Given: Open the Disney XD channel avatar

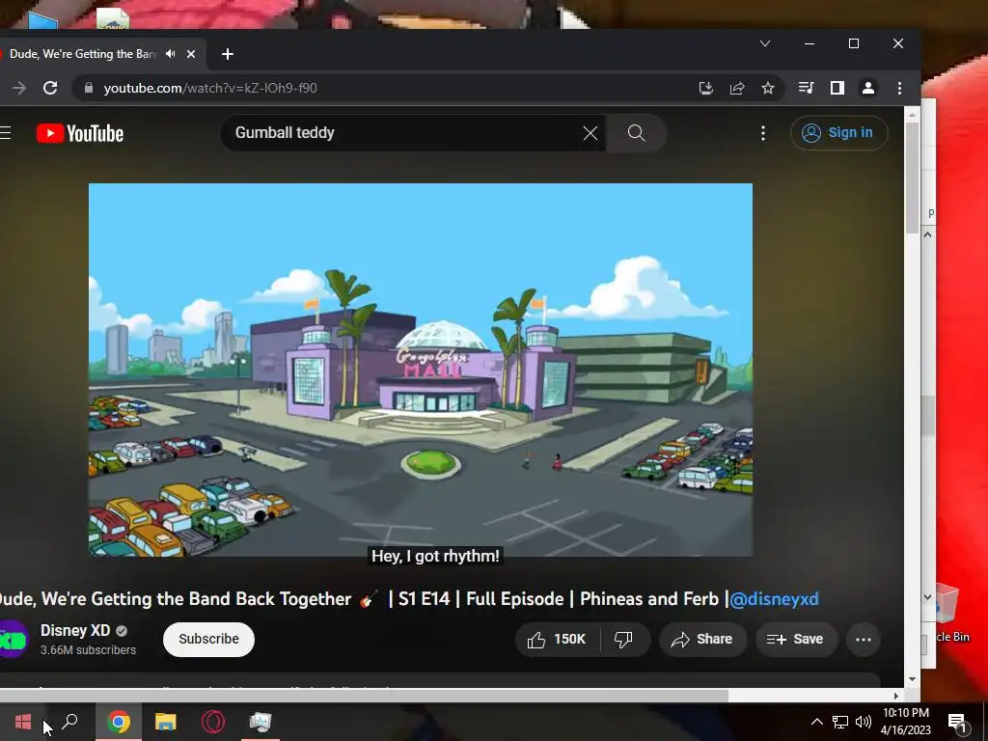Looking at the screenshot, I should pyautogui.click(x=13, y=640).
